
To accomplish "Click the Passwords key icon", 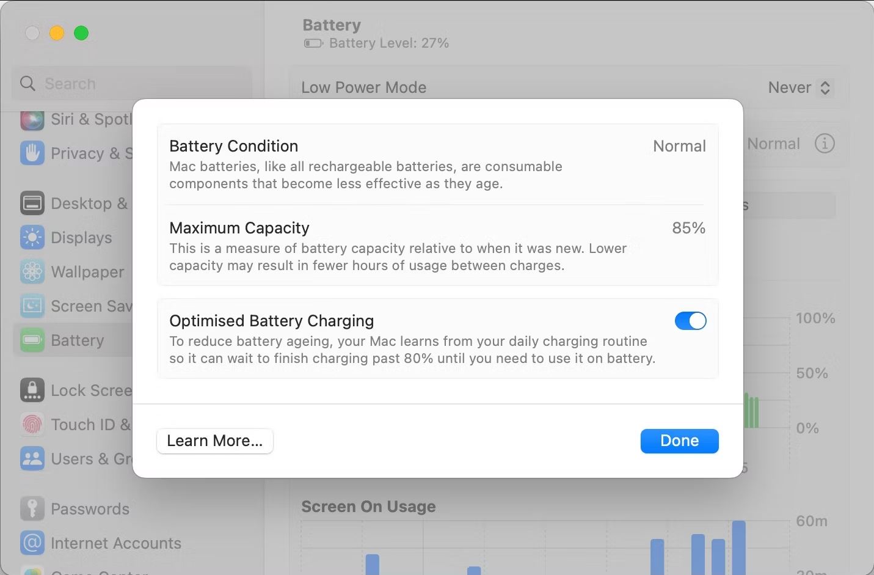I will click(x=32, y=509).
